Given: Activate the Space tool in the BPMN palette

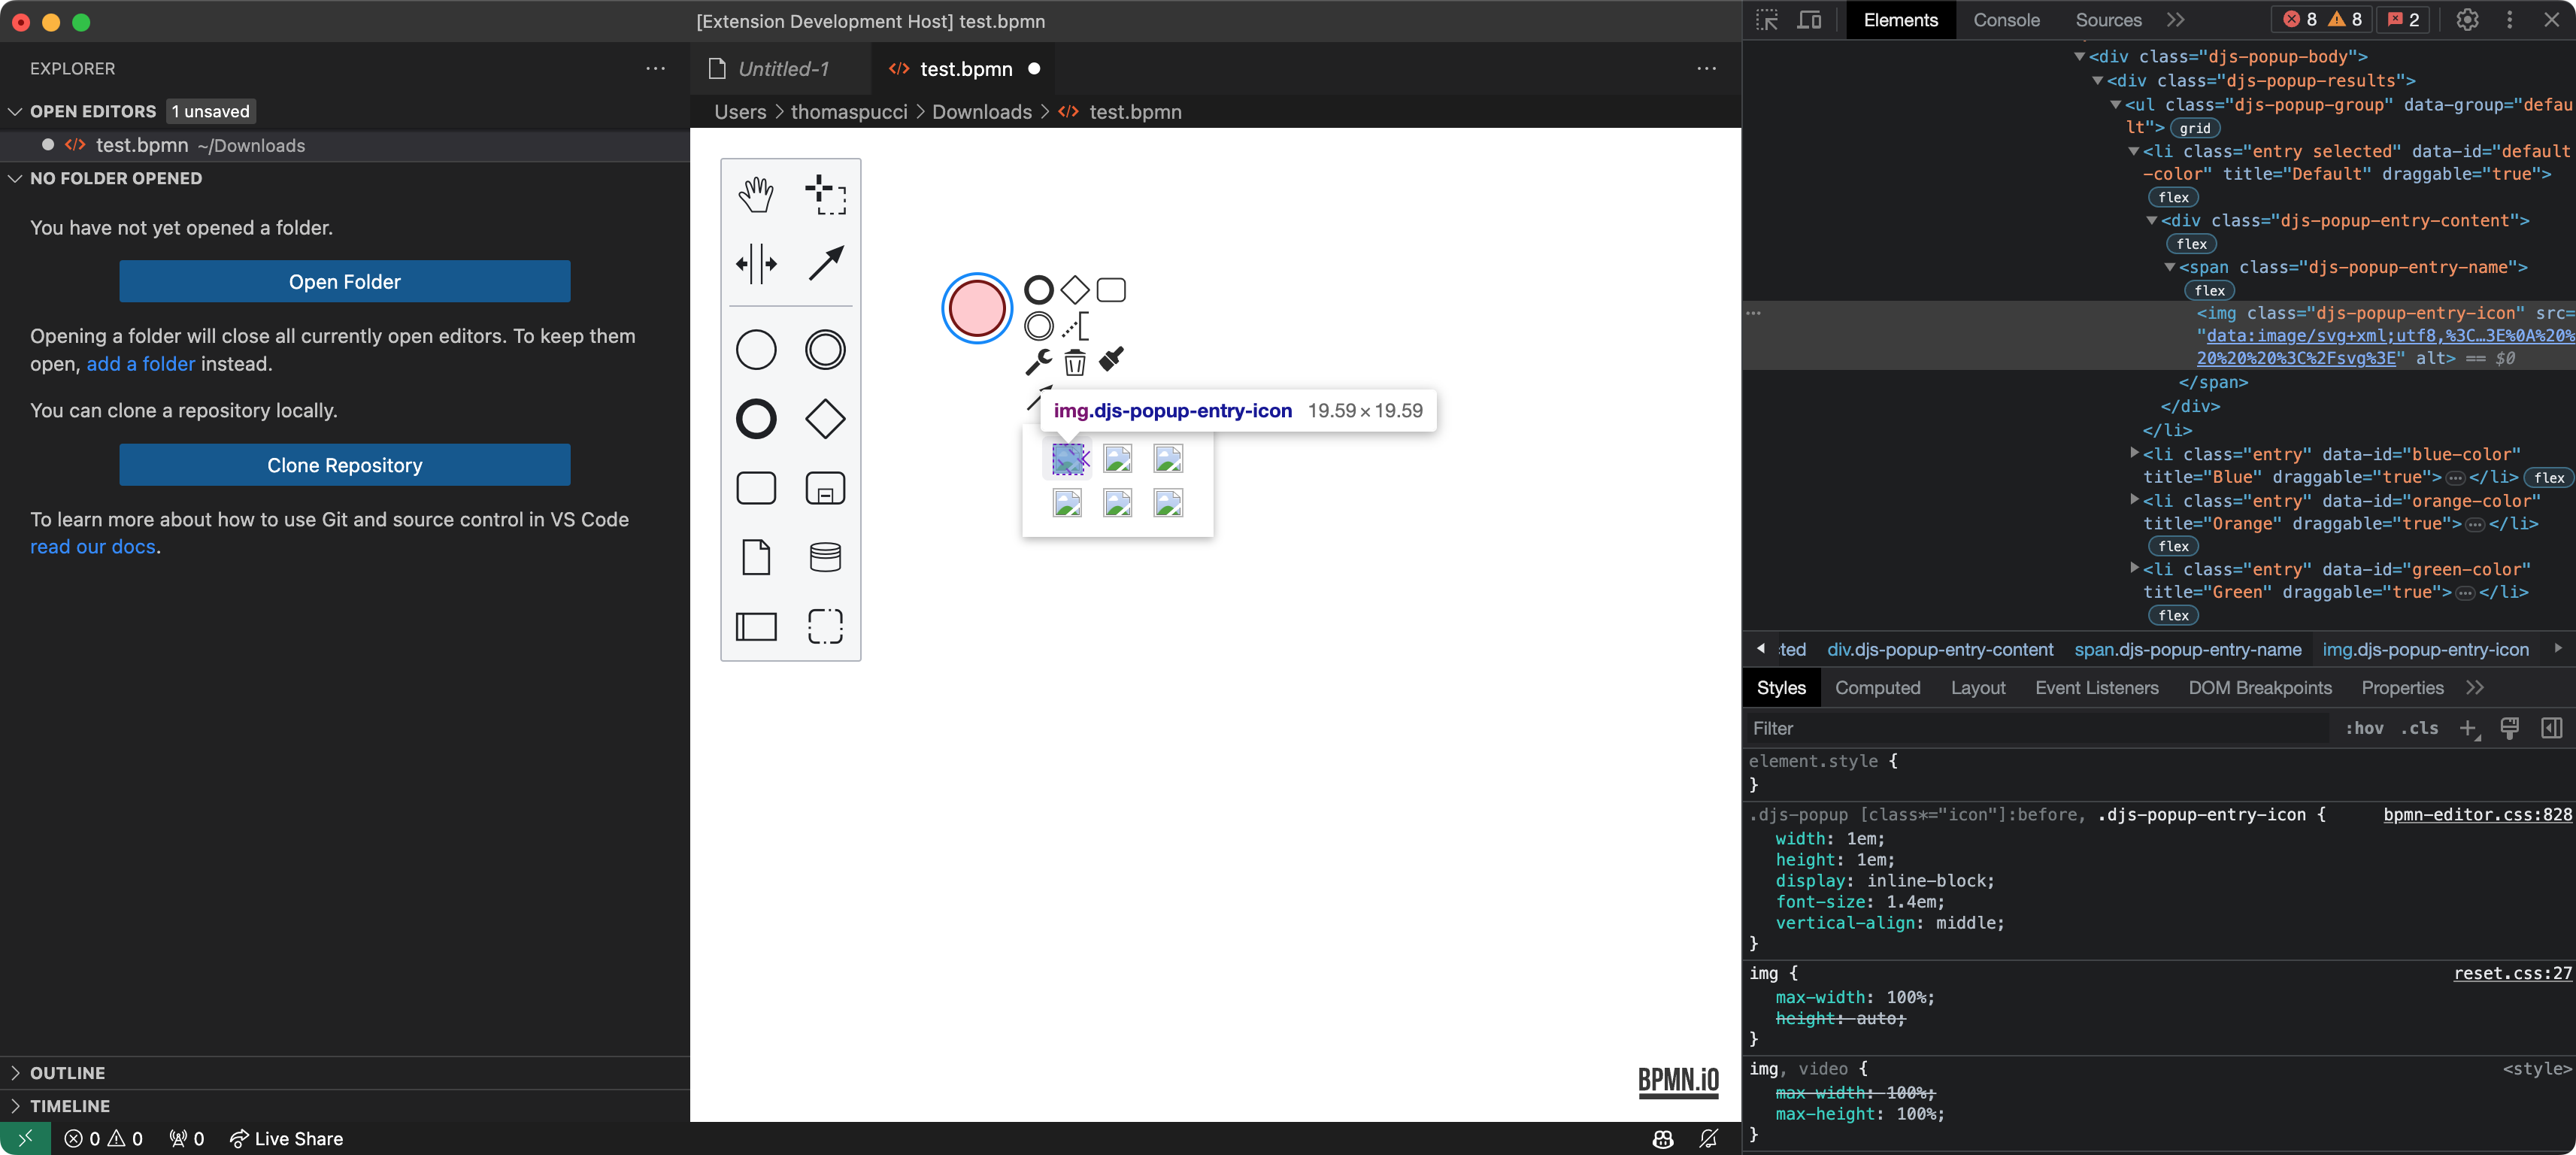Looking at the screenshot, I should pos(756,263).
